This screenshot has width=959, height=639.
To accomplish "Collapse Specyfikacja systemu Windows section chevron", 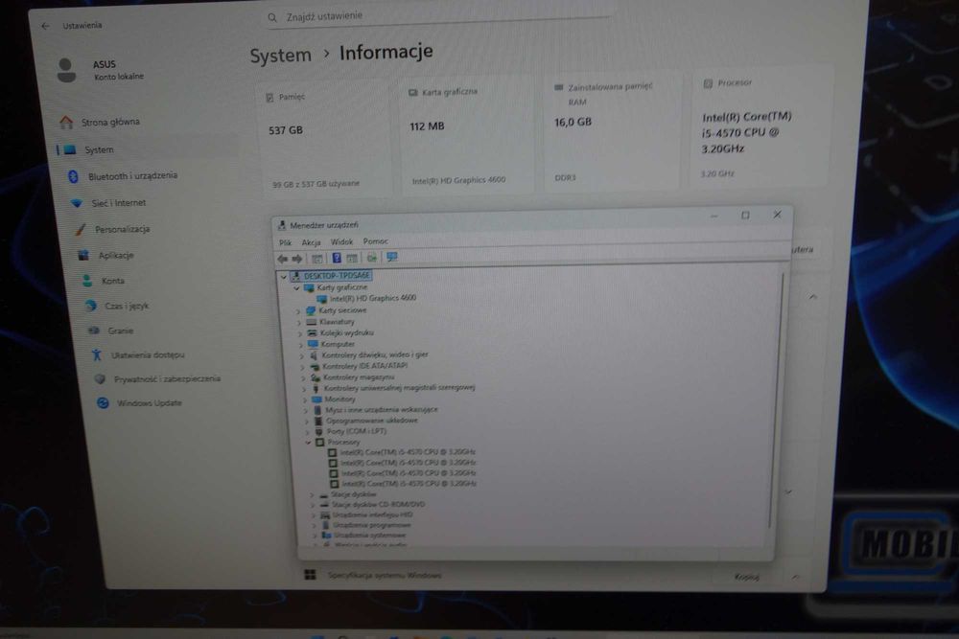I will [x=795, y=576].
